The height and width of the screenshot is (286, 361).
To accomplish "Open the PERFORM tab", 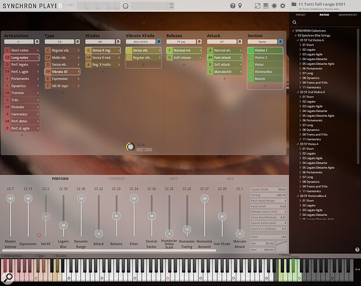I will pos(61,179).
